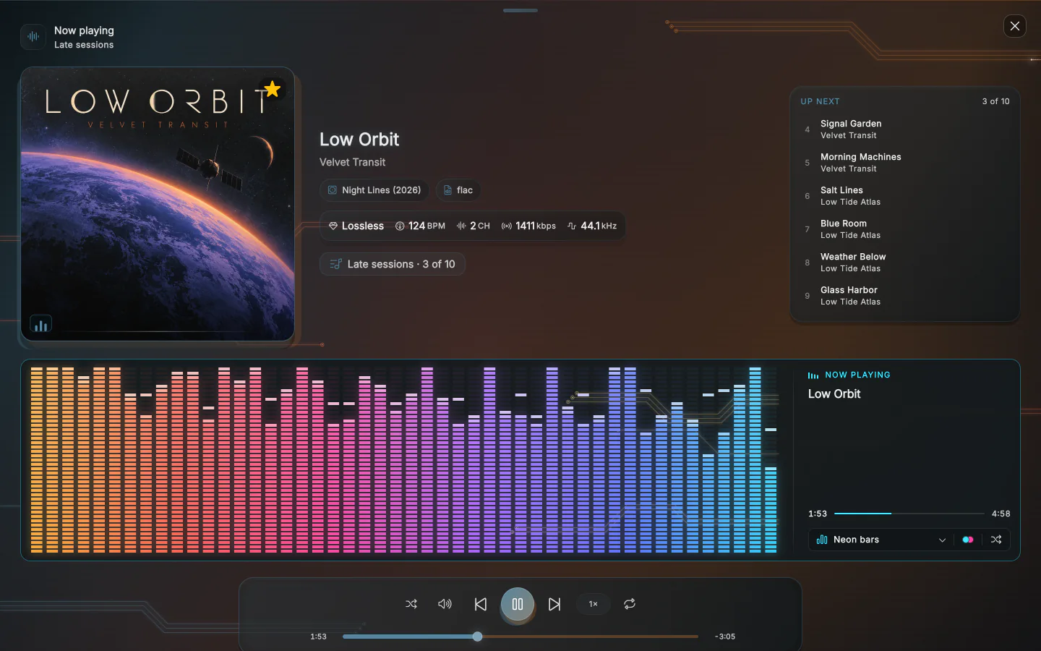The height and width of the screenshot is (651, 1041).
Task: Skip to the previous track
Action: [x=481, y=604]
